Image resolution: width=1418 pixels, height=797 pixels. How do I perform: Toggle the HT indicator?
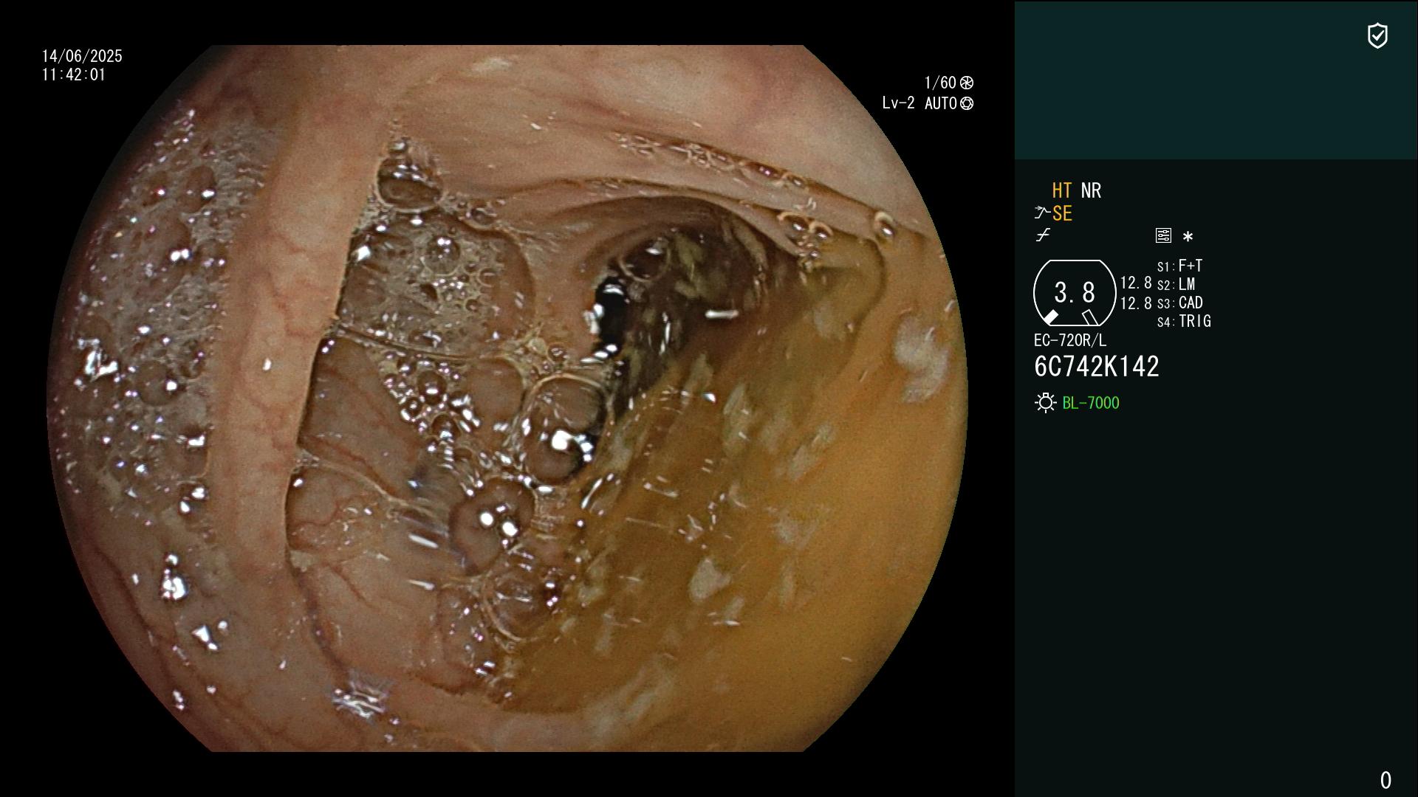tap(1062, 190)
